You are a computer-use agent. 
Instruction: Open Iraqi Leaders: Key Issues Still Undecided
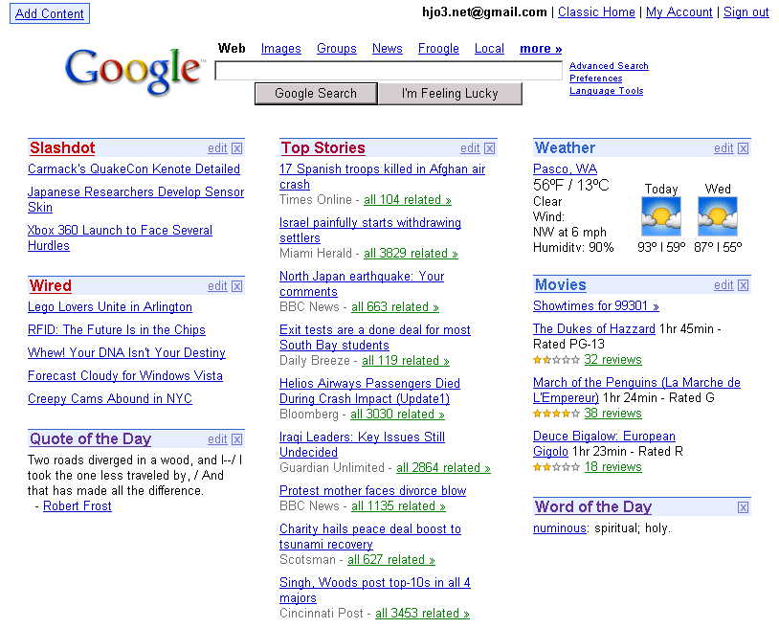[362, 444]
